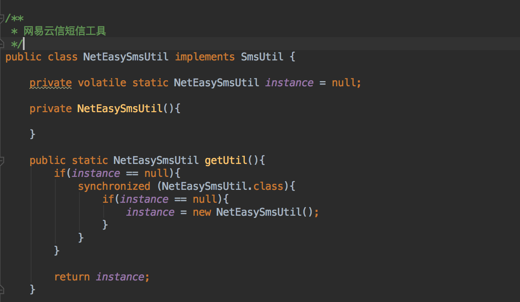Click 'instance' in the outer if condition
Image resolution: width=520 pixels, height=302 pixels.
96,173
